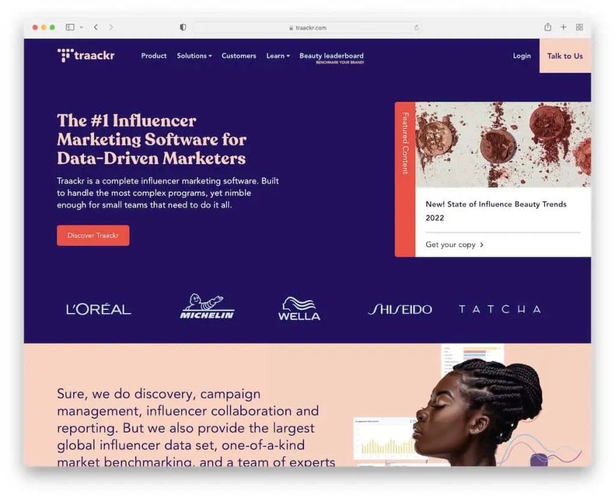Open sidebar options dropdown chevron
Viewport: 615px width, 498px height.
pyautogui.click(x=81, y=28)
